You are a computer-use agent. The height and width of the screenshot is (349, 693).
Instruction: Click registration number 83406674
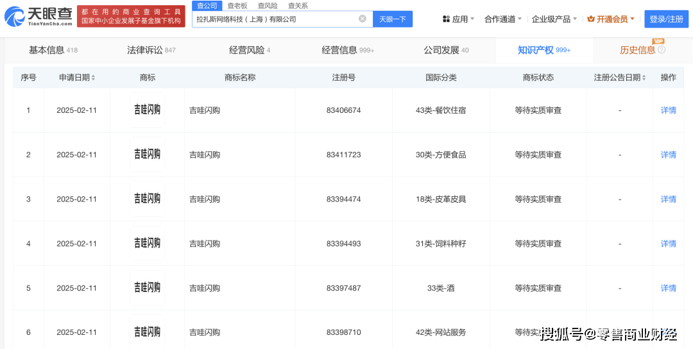[x=343, y=110]
